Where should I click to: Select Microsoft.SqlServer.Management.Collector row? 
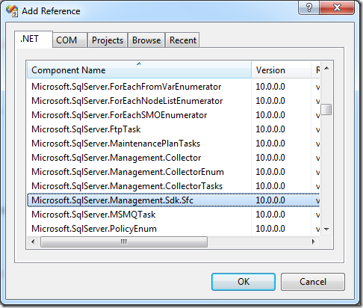(173, 158)
